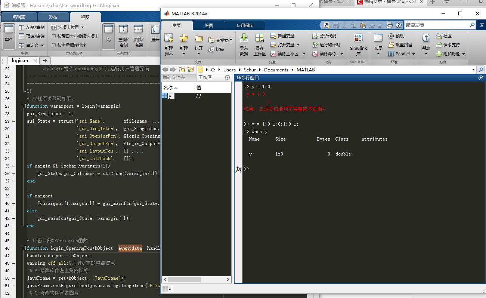Open the 附加功能 dropdown
Image resolution: width=486 pixels, height=298 pixels.
[x=464, y=54]
